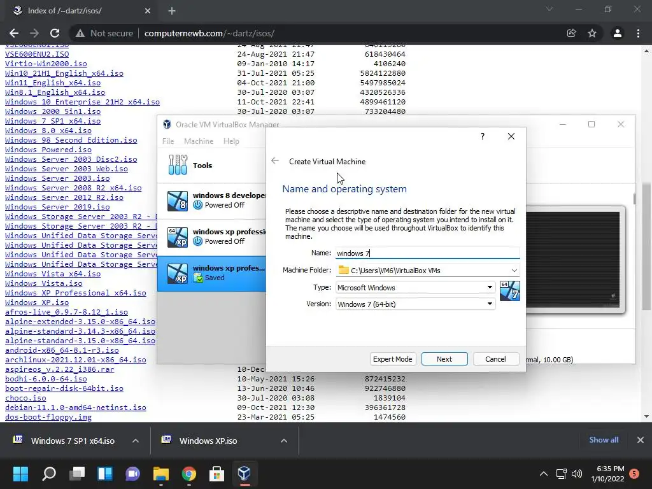Open the Windows_Server_2019.iso link
The image size is (652, 489).
pos(57,207)
